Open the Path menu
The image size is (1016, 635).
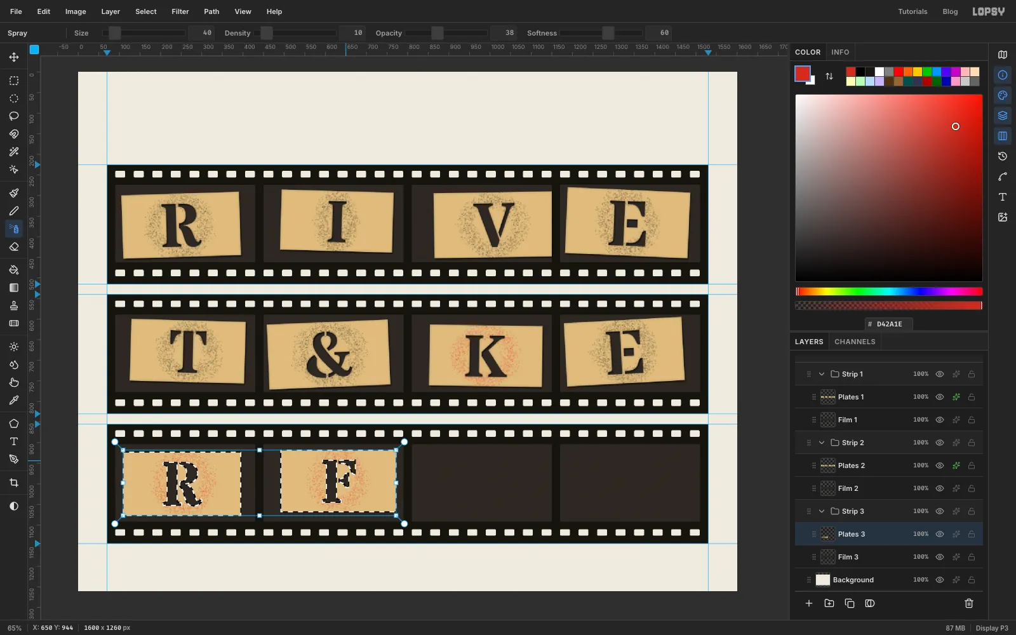pyautogui.click(x=211, y=11)
